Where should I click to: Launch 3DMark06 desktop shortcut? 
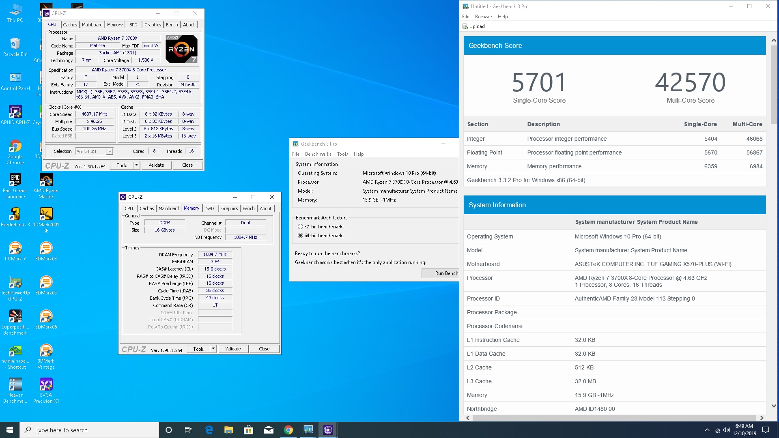point(46,319)
